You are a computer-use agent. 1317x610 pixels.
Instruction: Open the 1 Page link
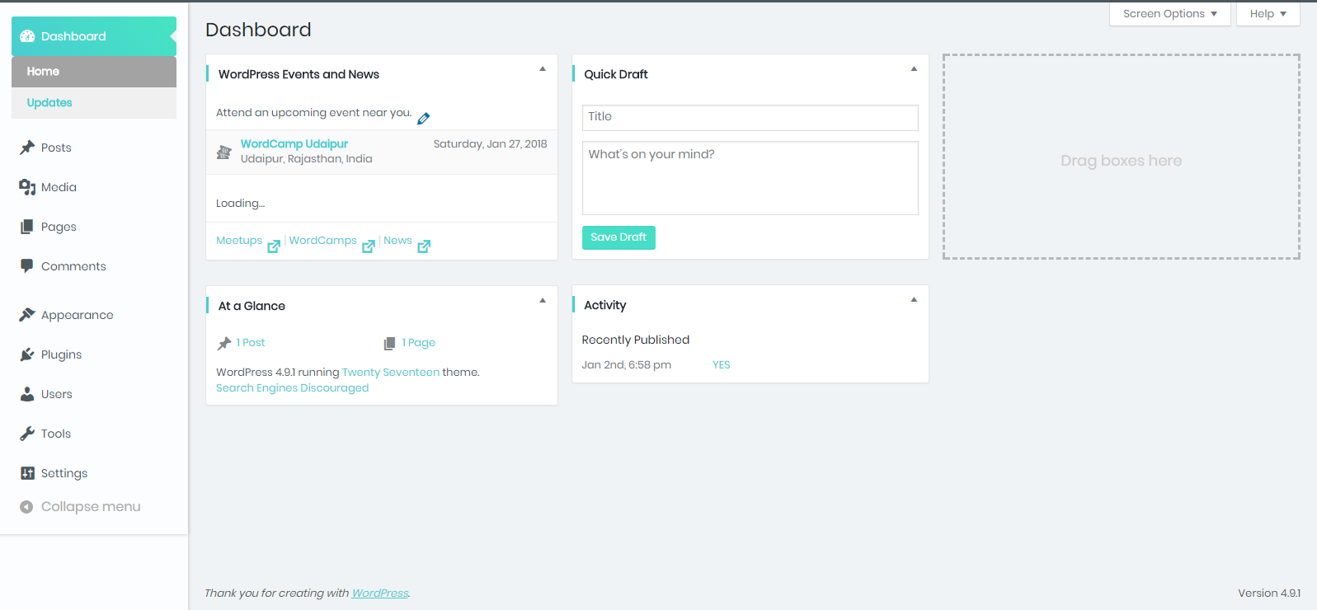419,343
